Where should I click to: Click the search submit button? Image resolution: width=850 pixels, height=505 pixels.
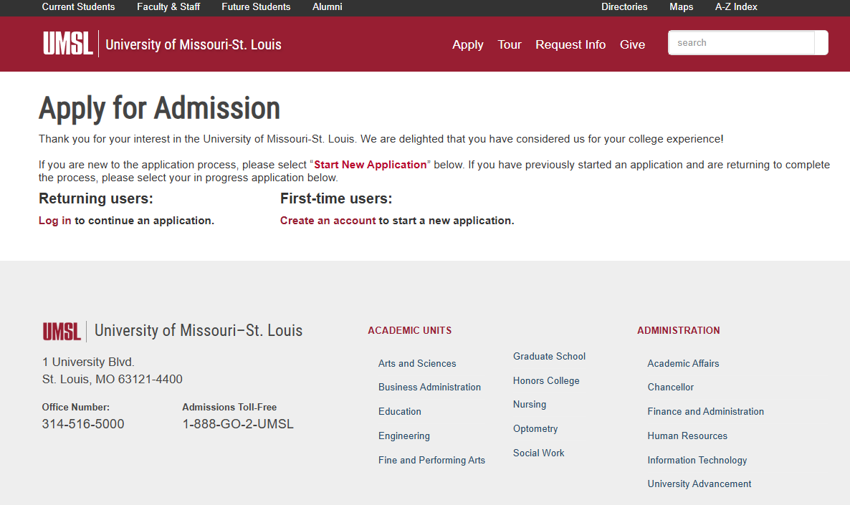821,42
